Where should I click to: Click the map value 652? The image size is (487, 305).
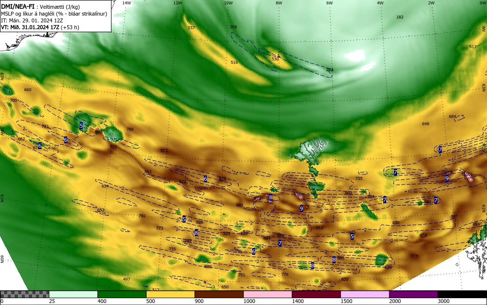coord(101,210)
